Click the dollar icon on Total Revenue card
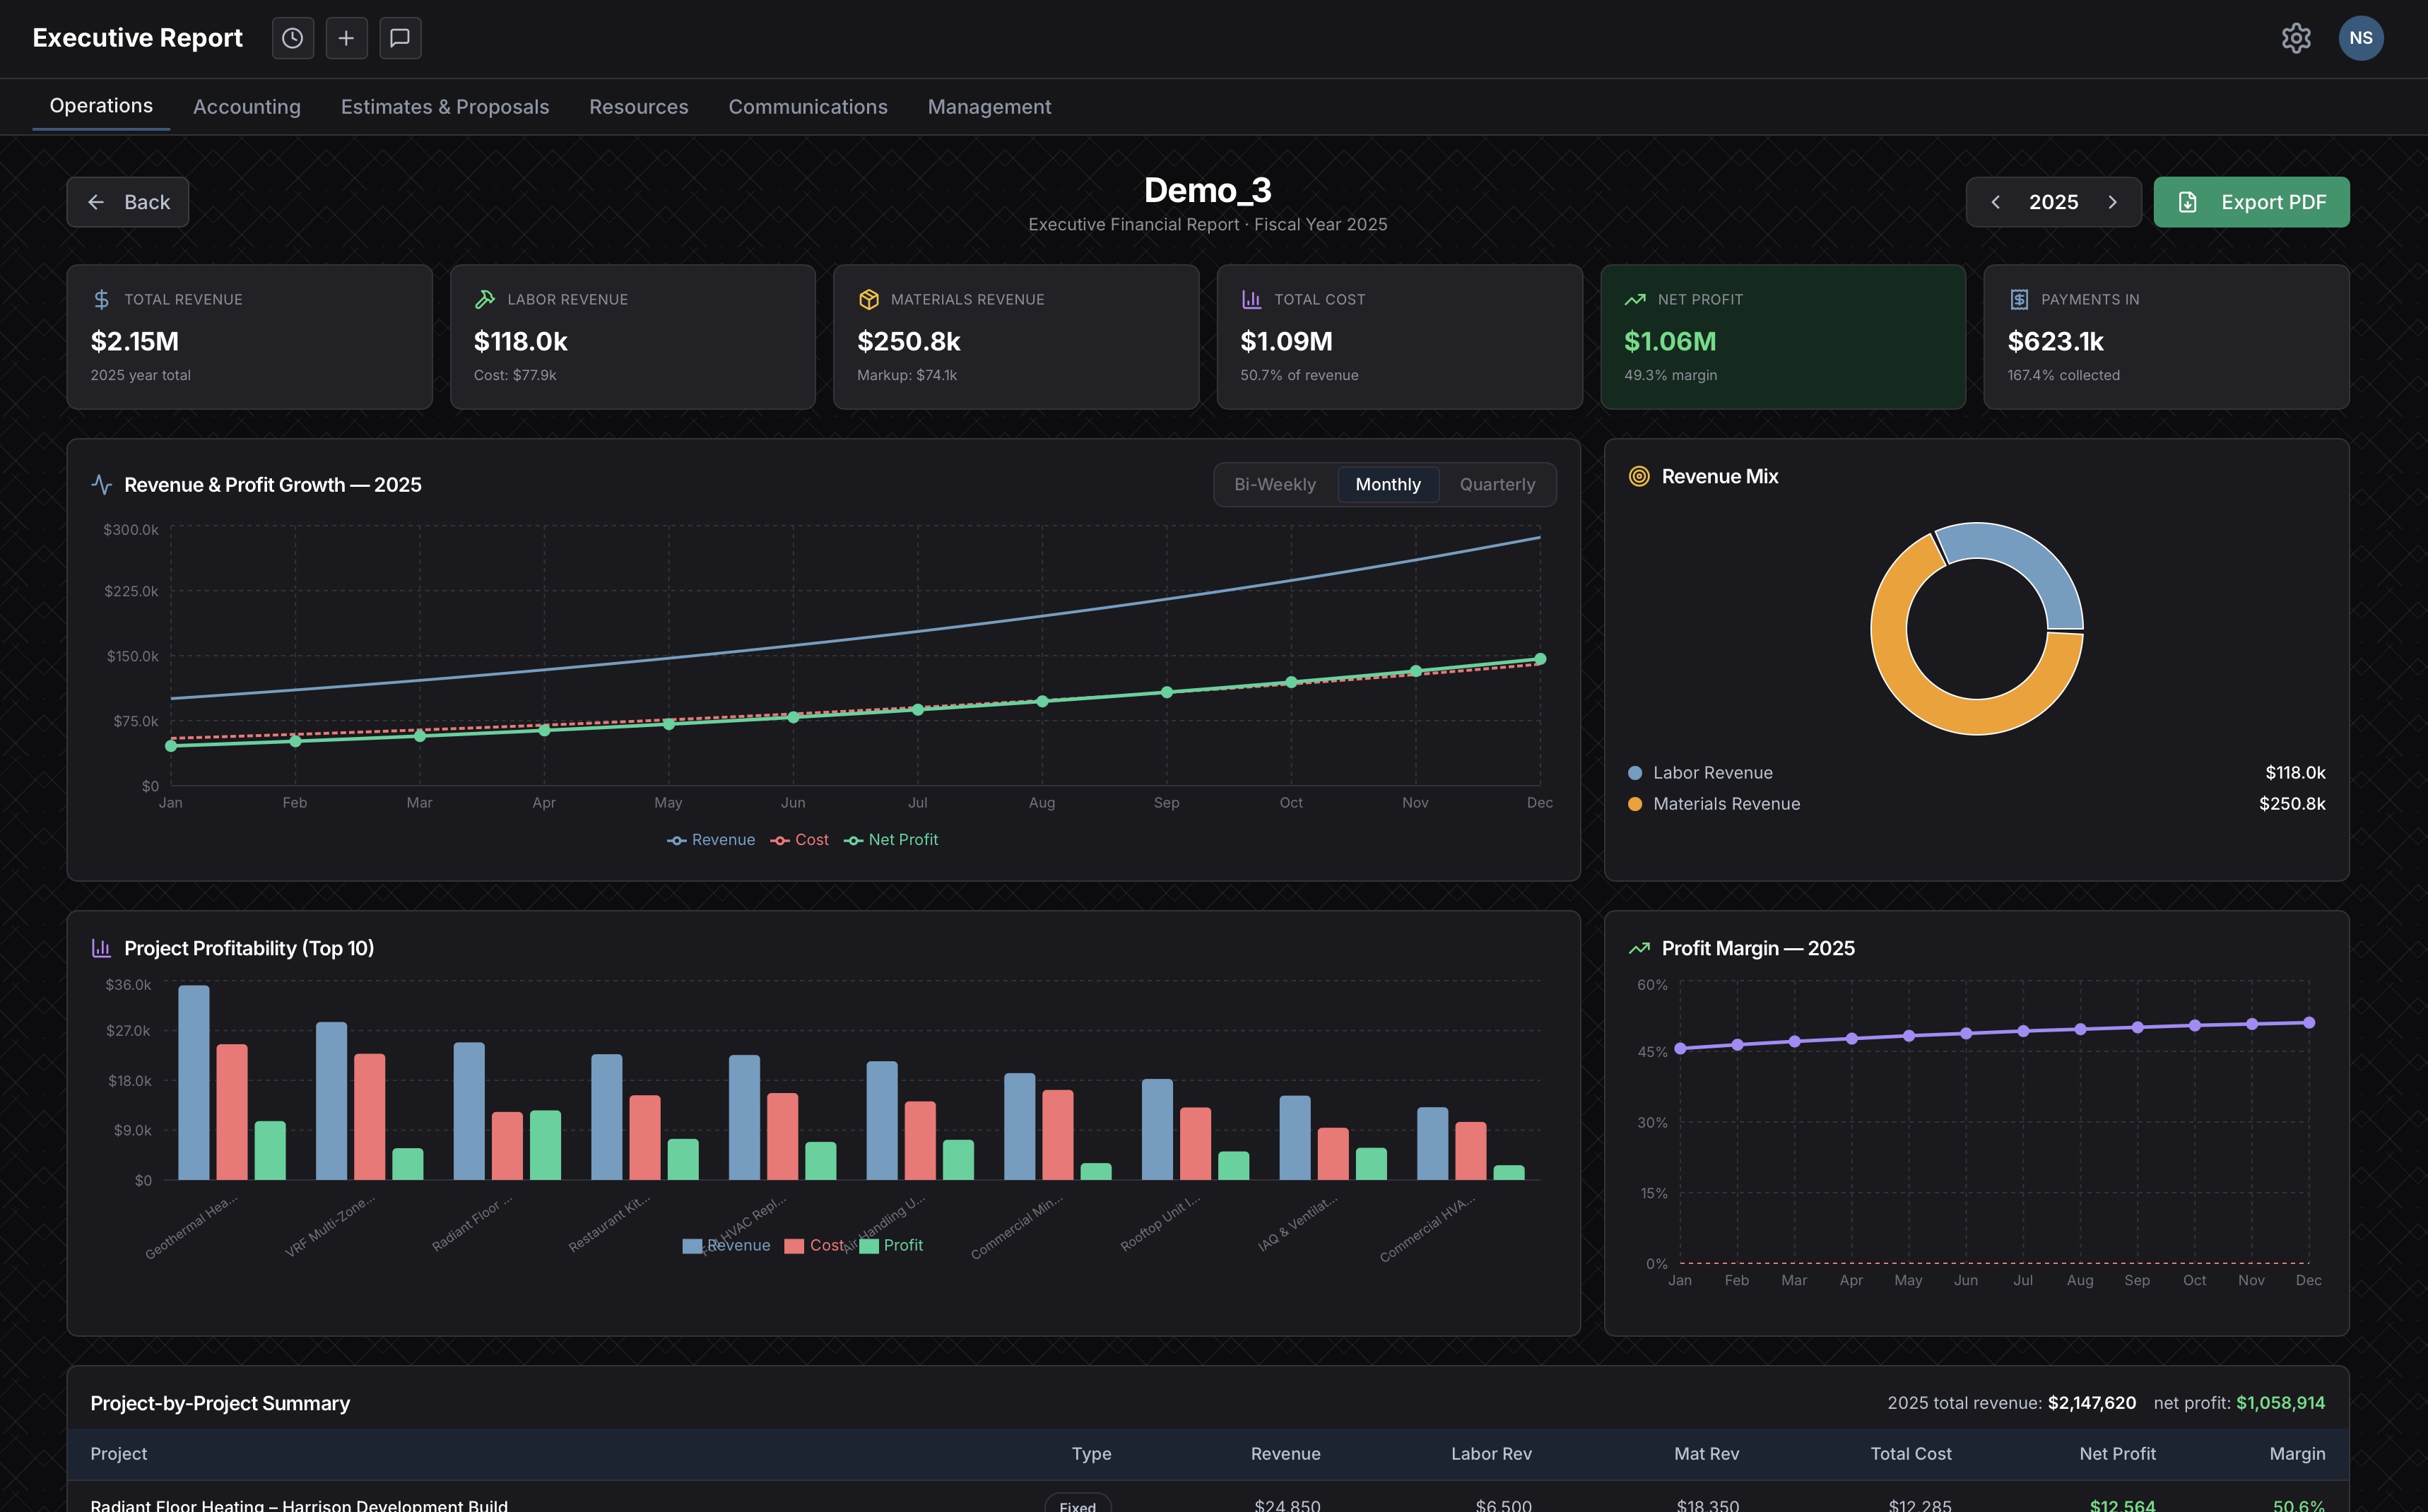 (101, 299)
